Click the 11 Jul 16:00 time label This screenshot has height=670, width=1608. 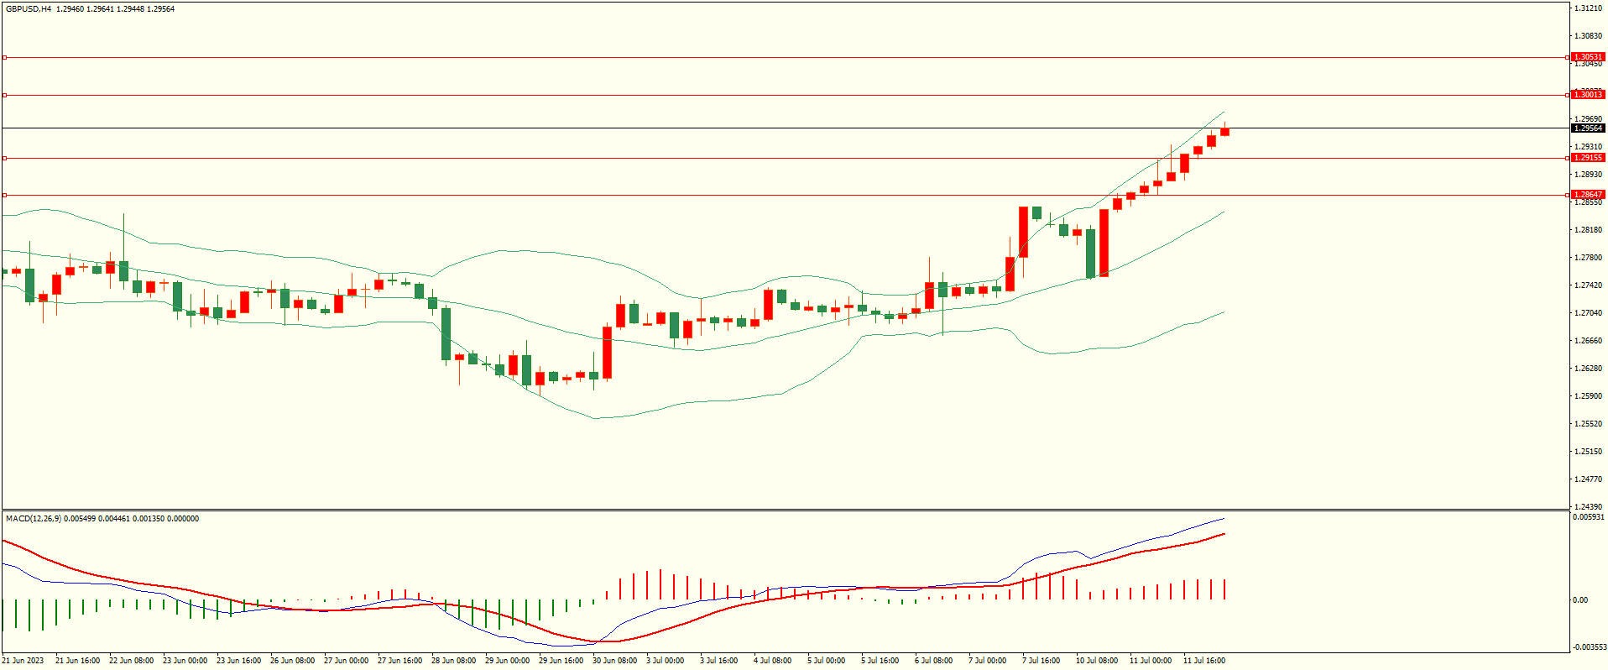click(1204, 661)
